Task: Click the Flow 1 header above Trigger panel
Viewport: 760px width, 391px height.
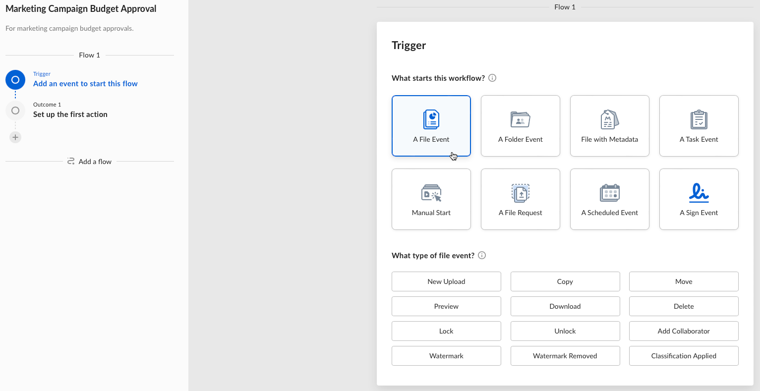Action: [565, 7]
